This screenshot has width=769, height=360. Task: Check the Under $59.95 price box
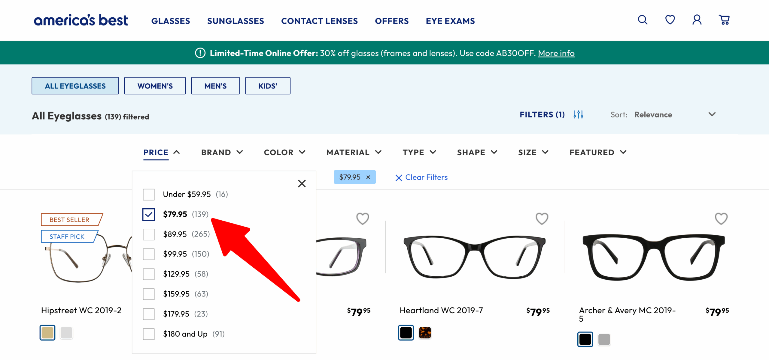(149, 195)
